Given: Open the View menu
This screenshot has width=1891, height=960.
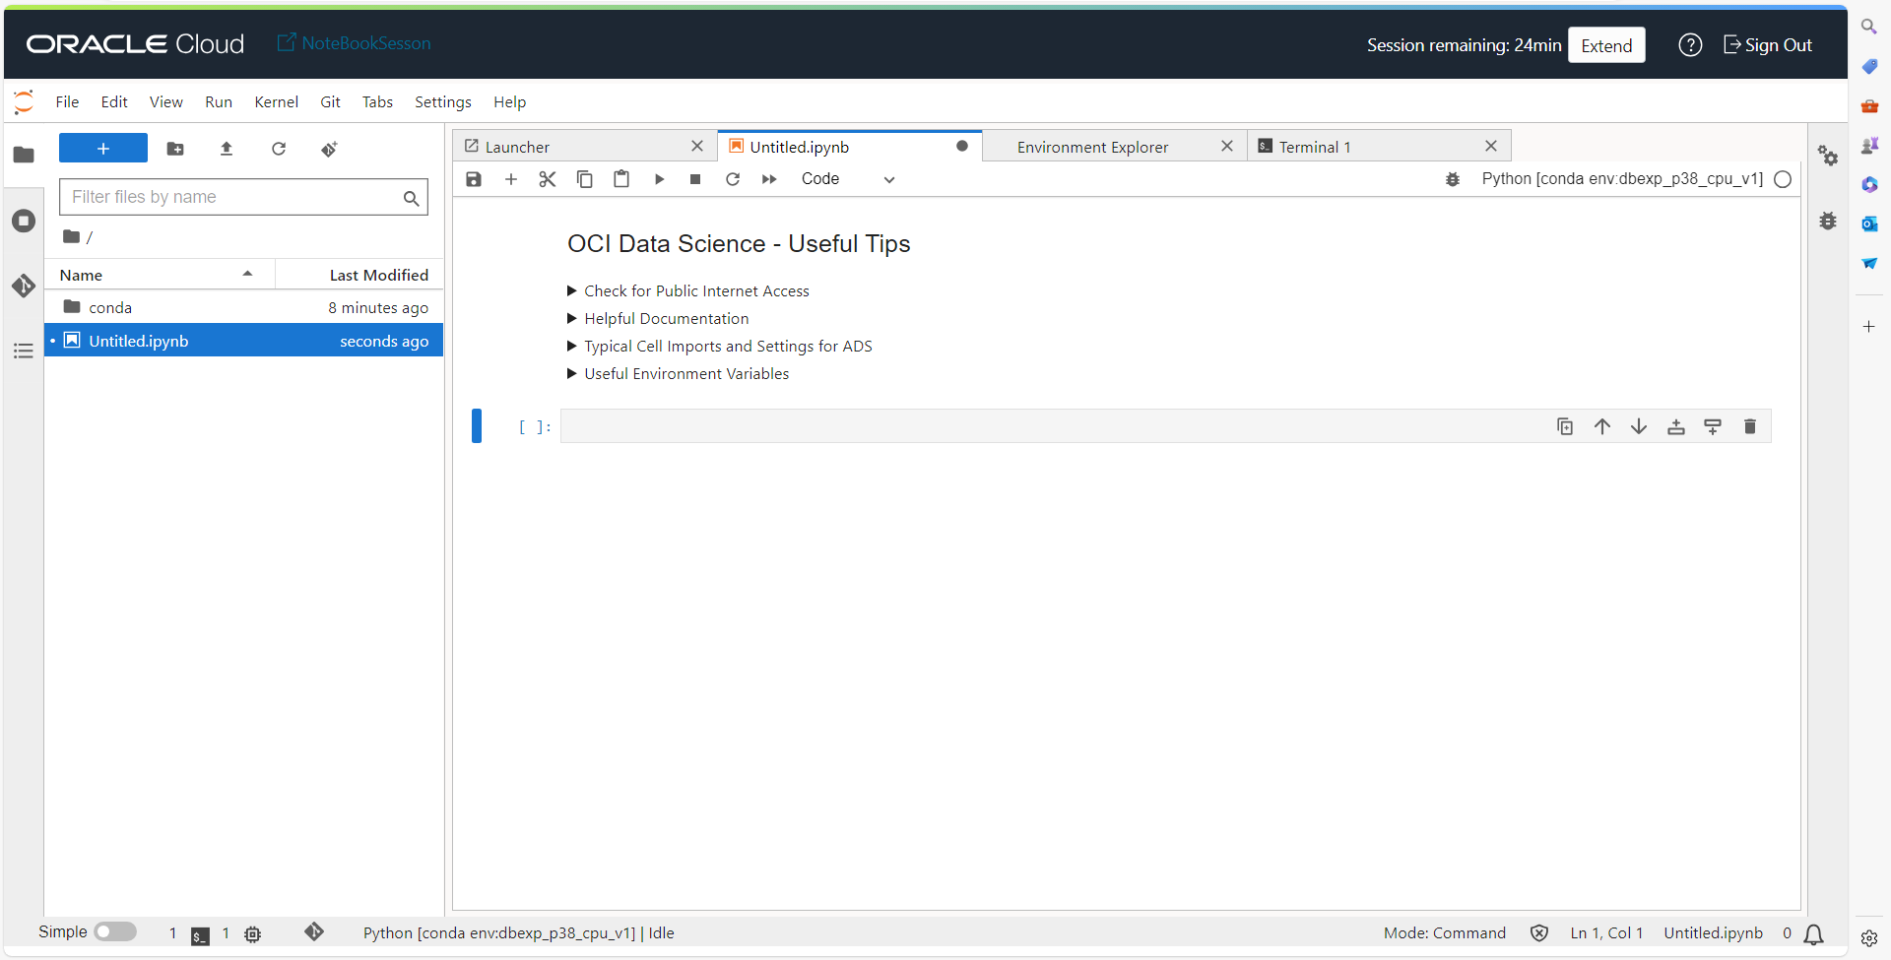Looking at the screenshot, I should point(165,102).
